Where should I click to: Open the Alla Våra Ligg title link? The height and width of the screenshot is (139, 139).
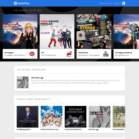click(37, 78)
